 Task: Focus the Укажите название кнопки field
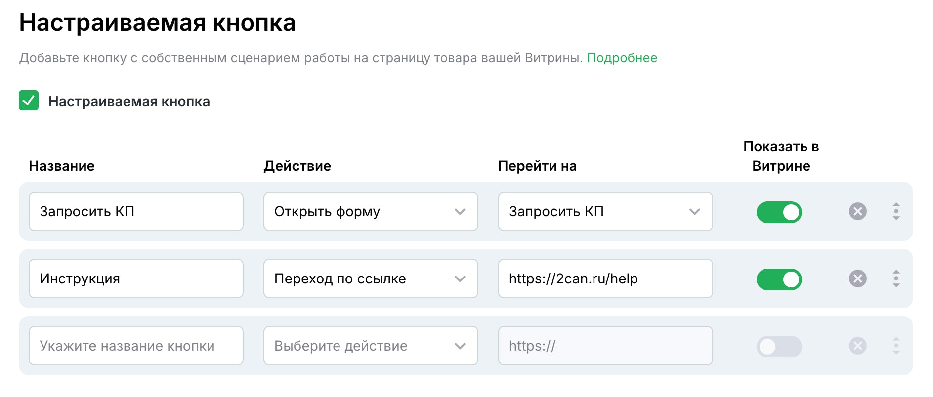coord(136,346)
